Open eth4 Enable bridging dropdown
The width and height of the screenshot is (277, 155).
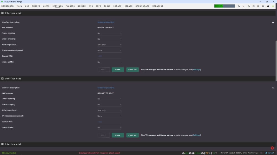coord(109,39)
